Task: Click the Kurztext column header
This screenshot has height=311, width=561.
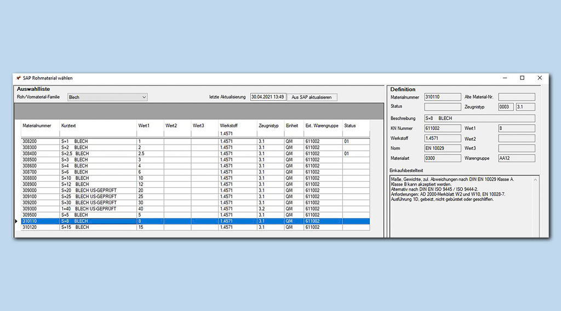Action: pyautogui.click(x=69, y=126)
